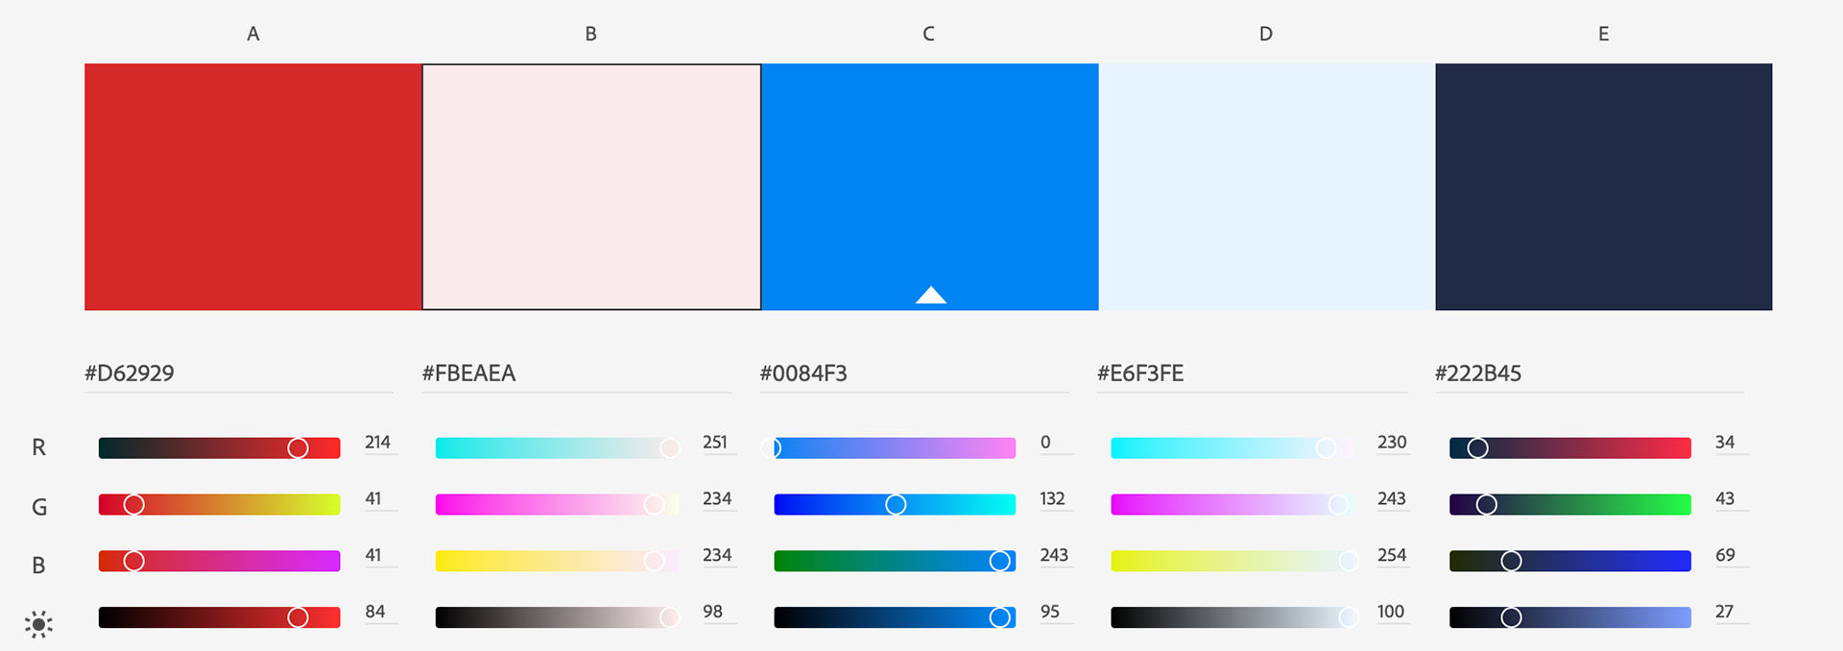Click the brightness sun icon

click(38, 625)
